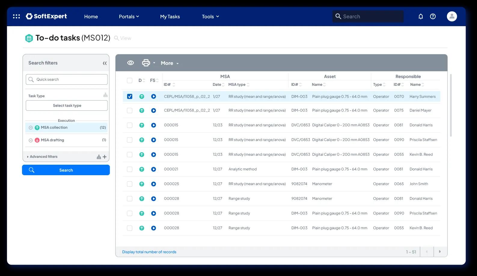Click the Manometer cell in John Smith row
The image size is (477, 276).
point(322,184)
